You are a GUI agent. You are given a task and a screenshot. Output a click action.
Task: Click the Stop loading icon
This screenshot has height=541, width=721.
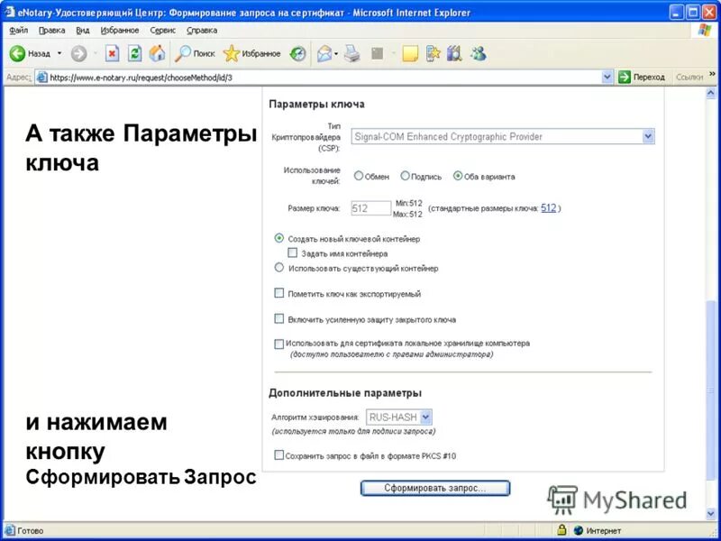111,51
